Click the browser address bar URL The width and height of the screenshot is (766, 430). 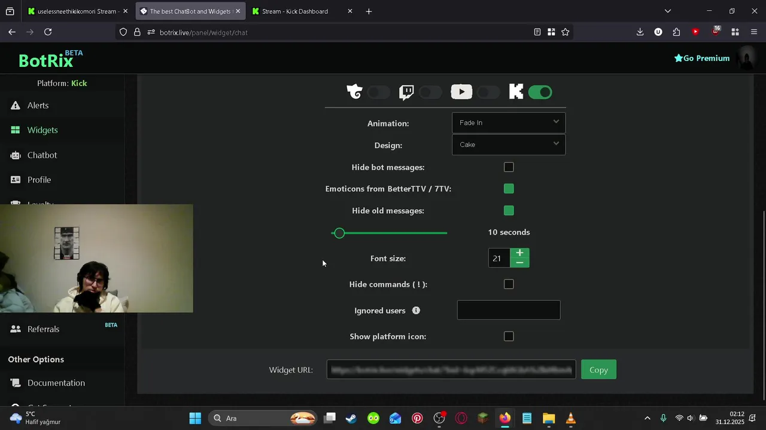tap(203, 32)
